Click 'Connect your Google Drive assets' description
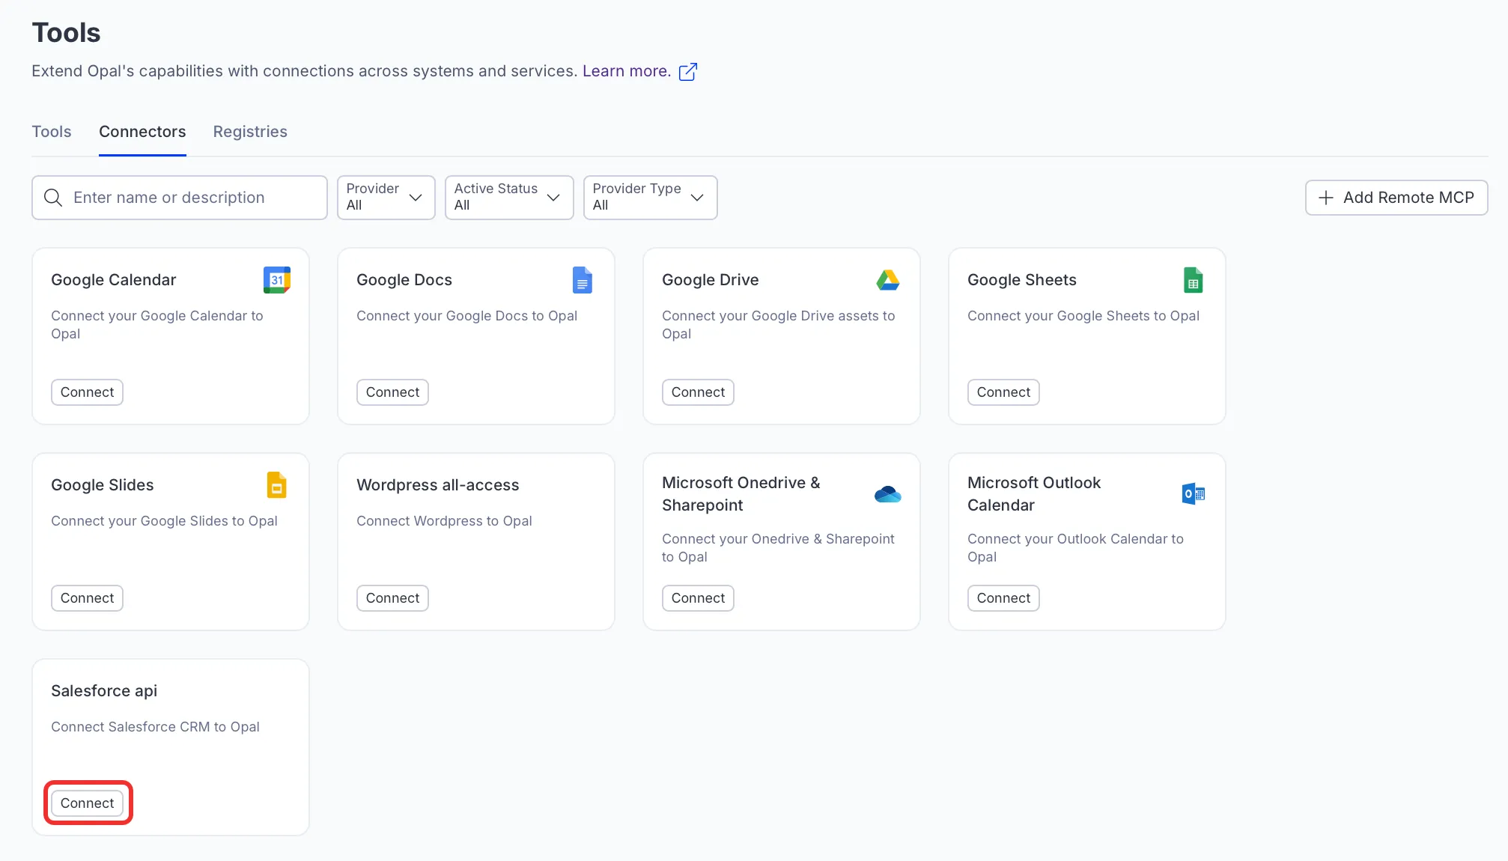Screen dimensions: 1508x861 (x=779, y=325)
